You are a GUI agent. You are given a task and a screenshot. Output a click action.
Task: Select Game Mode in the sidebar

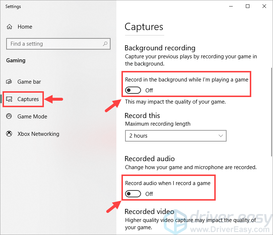[32, 116]
